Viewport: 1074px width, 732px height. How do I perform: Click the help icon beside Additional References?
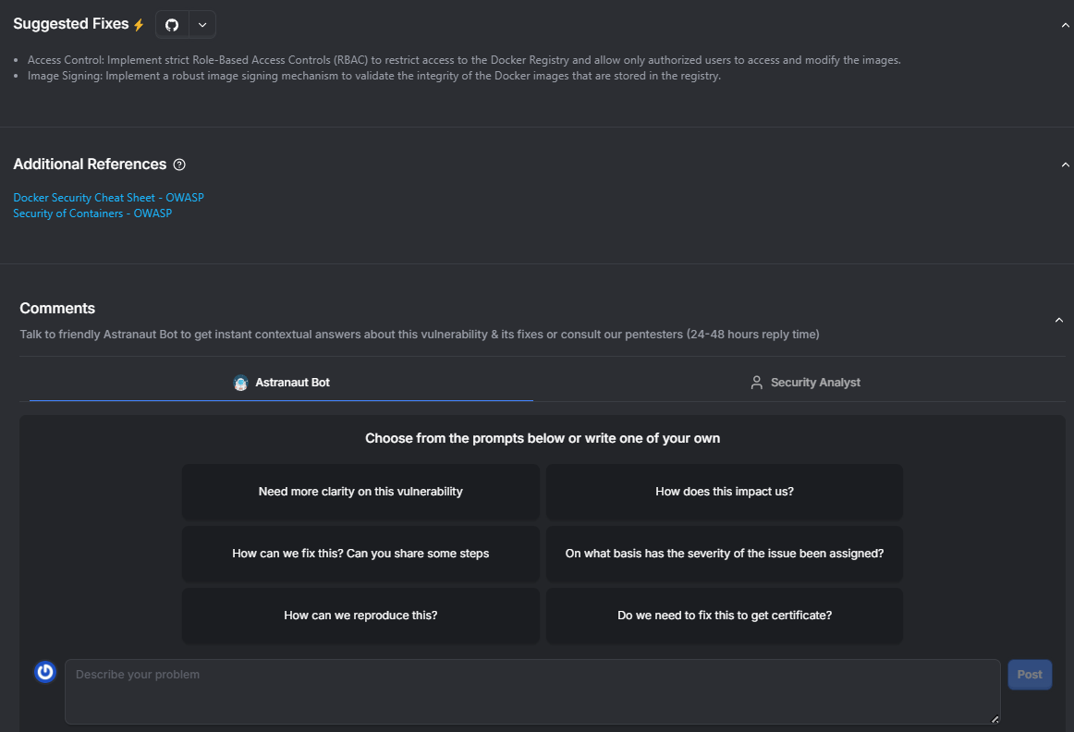click(x=179, y=165)
